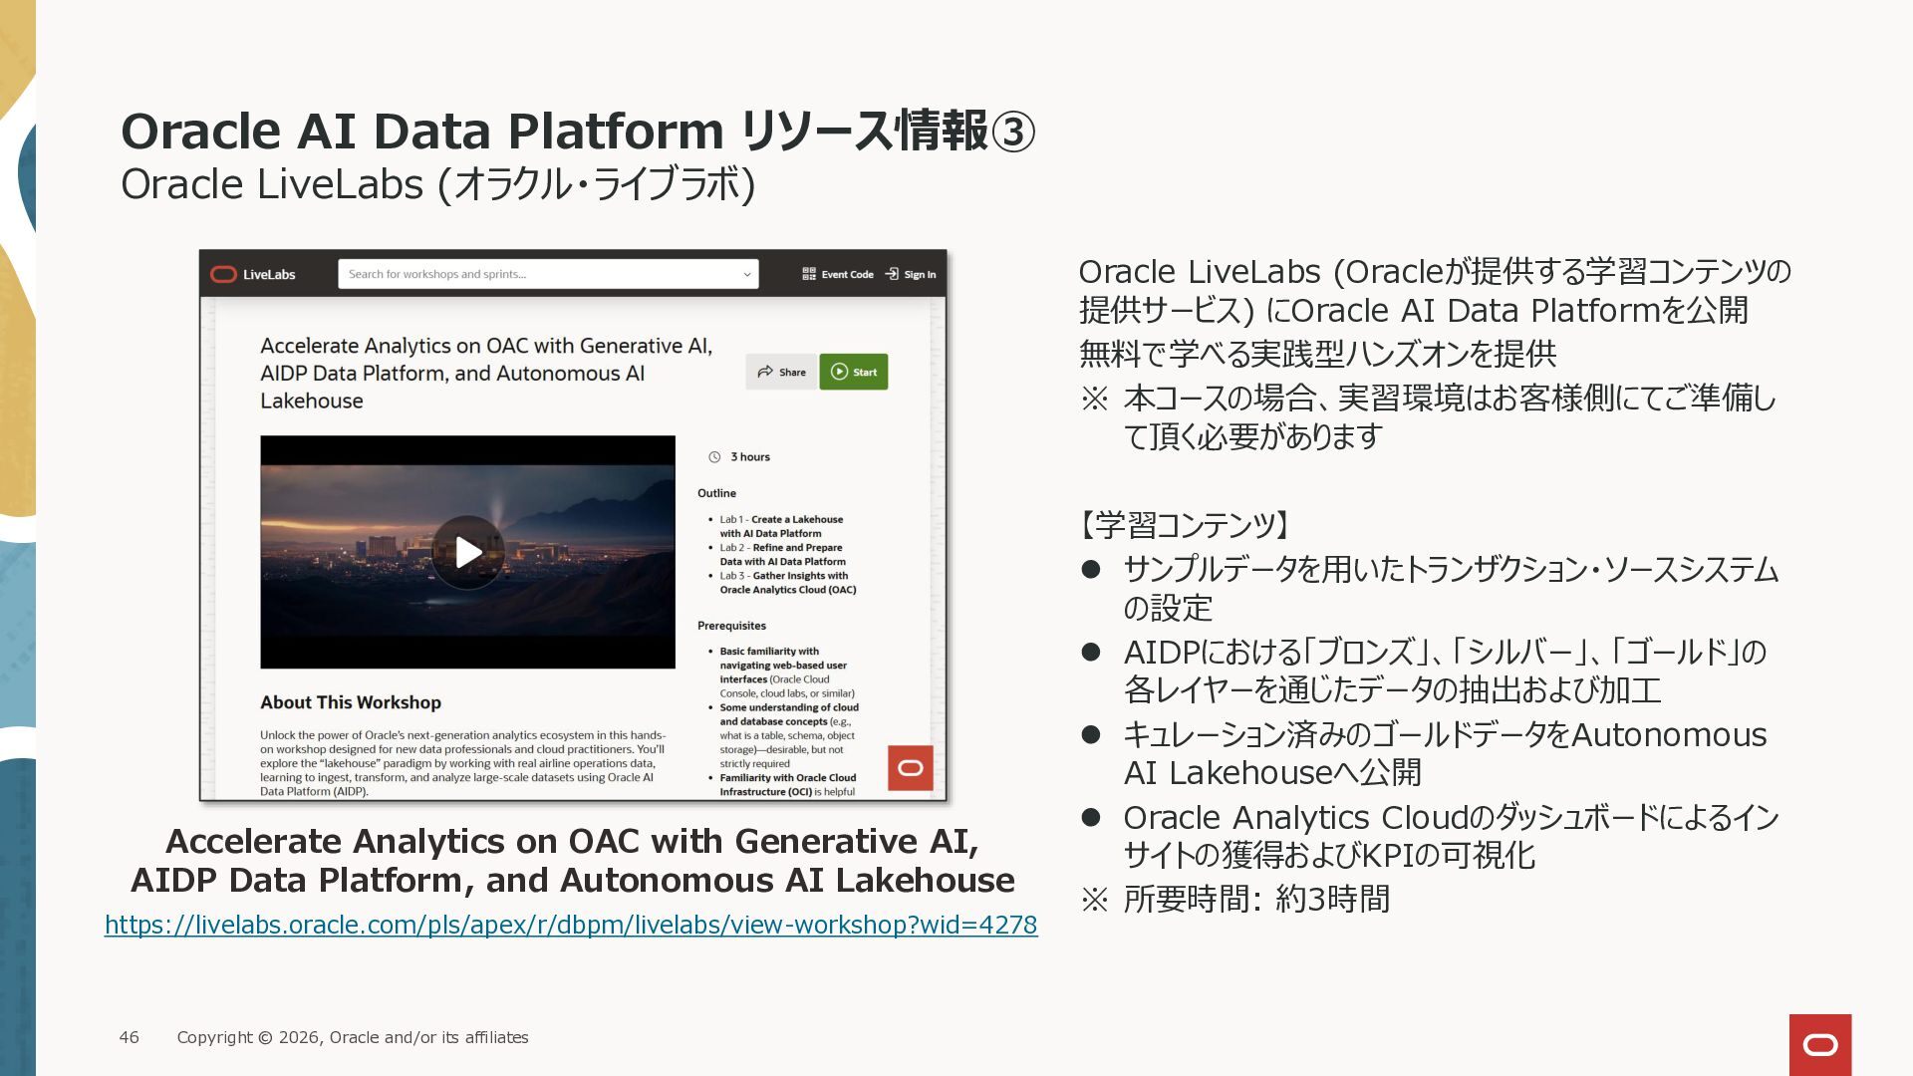The height and width of the screenshot is (1076, 1913).
Task: Click the Share button label
Action: (792, 373)
